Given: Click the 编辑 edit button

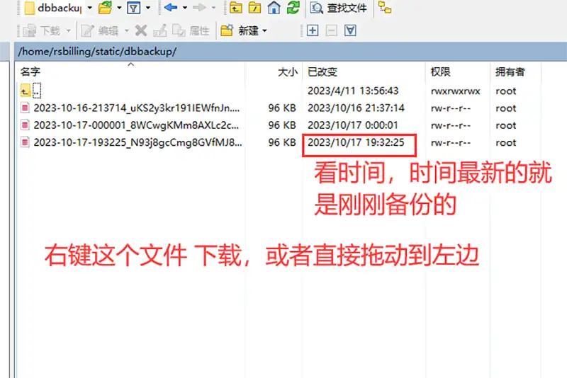Looking at the screenshot, I should tap(99, 30).
